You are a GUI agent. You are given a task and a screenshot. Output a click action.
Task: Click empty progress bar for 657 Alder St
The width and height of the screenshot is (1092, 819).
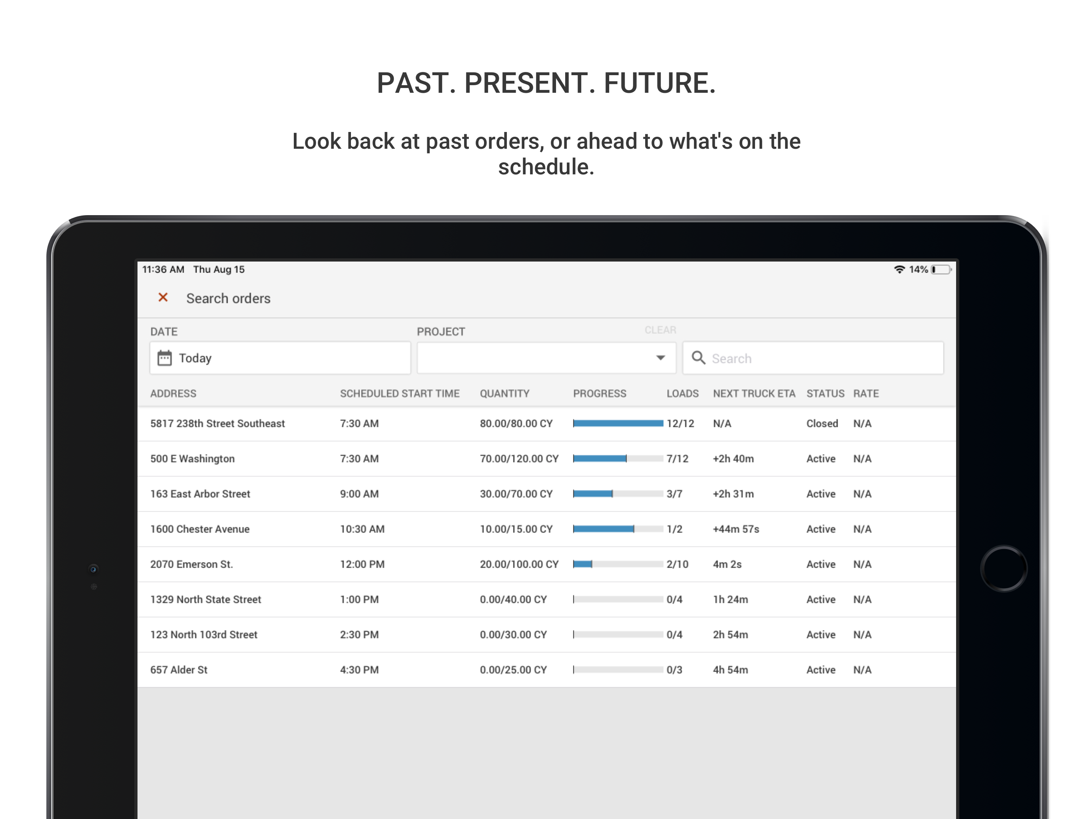[618, 670]
